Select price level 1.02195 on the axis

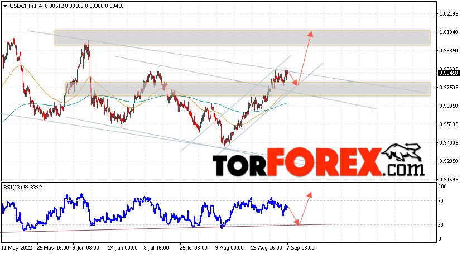tap(449, 13)
